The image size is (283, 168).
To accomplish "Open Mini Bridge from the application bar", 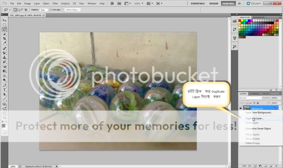I will pyautogui.click(x=119, y=4).
